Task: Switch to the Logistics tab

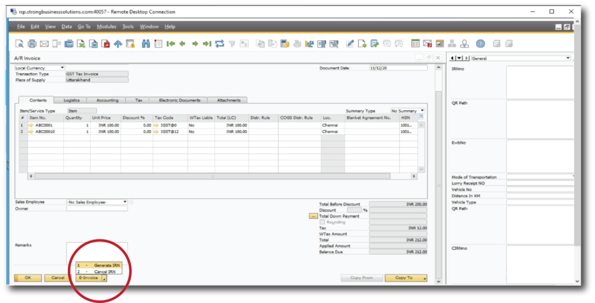Action: pos(71,100)
